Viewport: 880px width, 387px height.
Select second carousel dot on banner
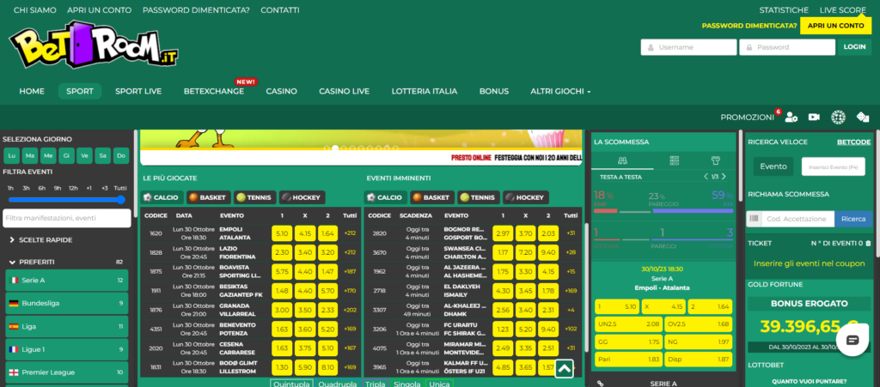pyautogui.click(x=335, y=148)
